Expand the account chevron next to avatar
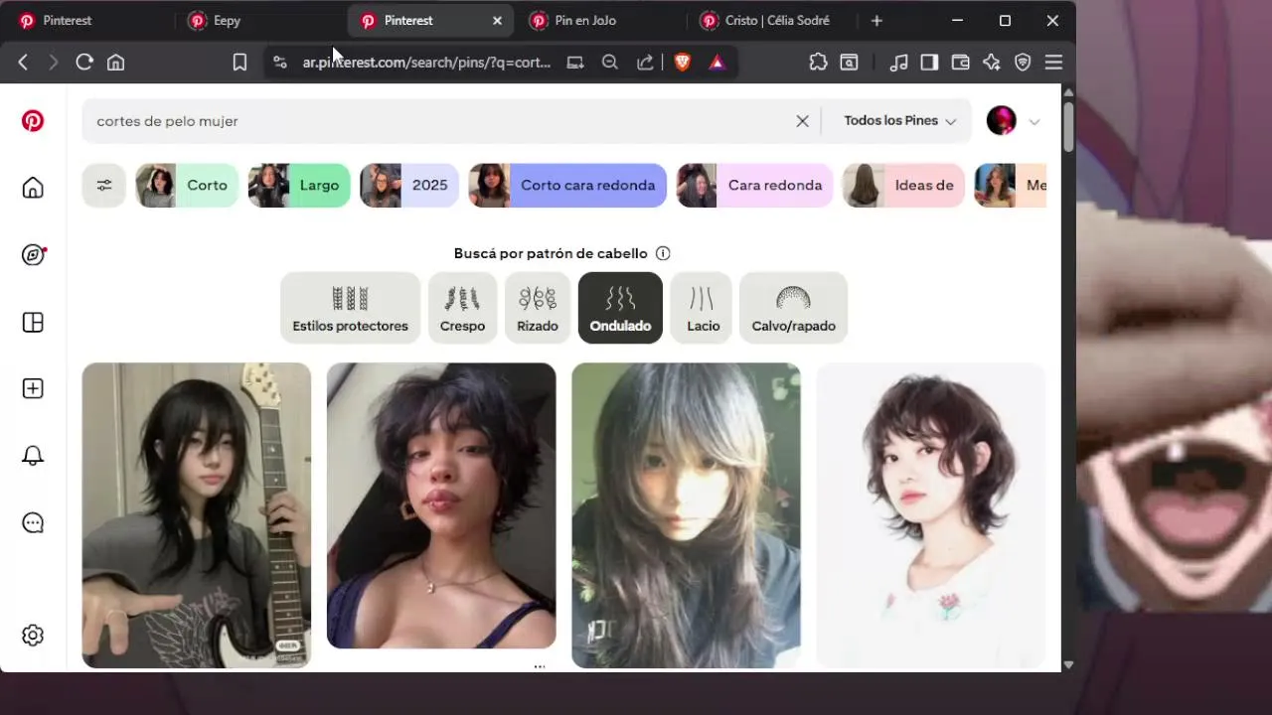1272x715 pixels. pos(1034,122)
